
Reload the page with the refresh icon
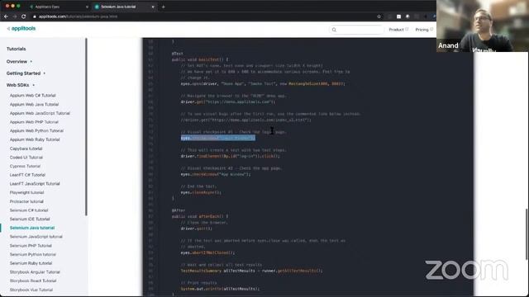click(24, 16)
